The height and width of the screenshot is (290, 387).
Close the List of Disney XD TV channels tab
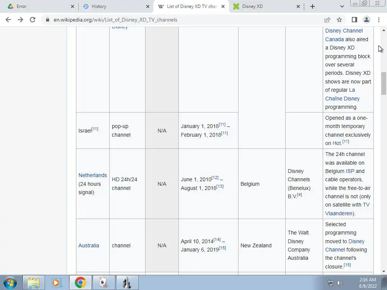[x=223, y=6]
